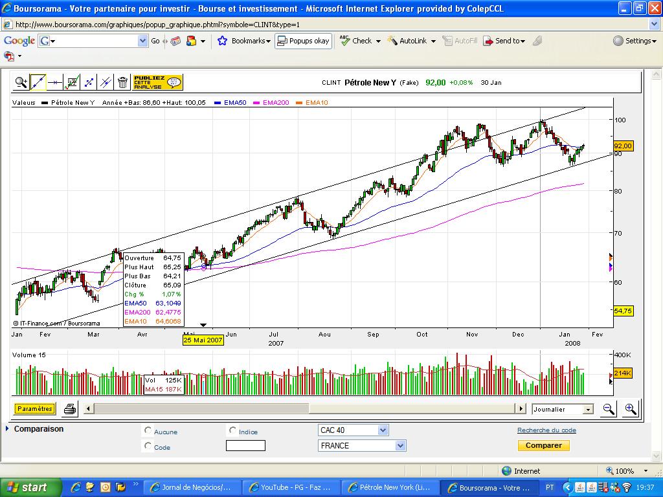The width and height of the screenshot is (663, 497).
Task: Select the Aucune radio button
Action: (148, 430)
